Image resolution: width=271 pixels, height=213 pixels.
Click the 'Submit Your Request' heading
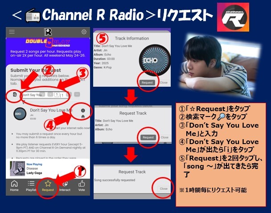click(x=36, y=70)
